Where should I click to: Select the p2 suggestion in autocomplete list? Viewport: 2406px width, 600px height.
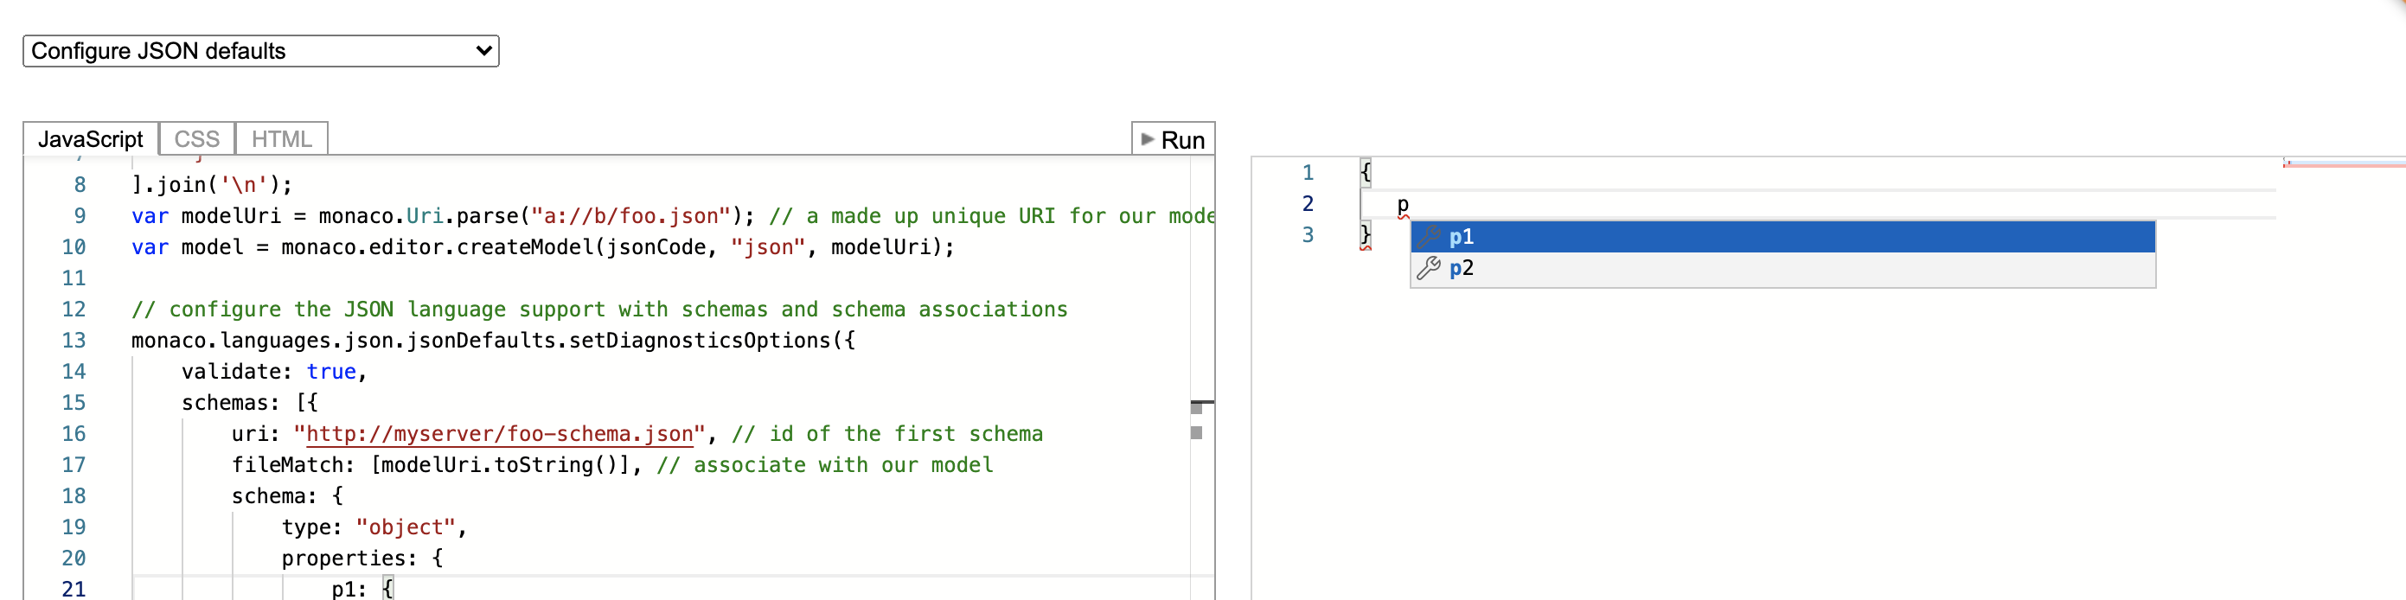(x=1782, y=269)
